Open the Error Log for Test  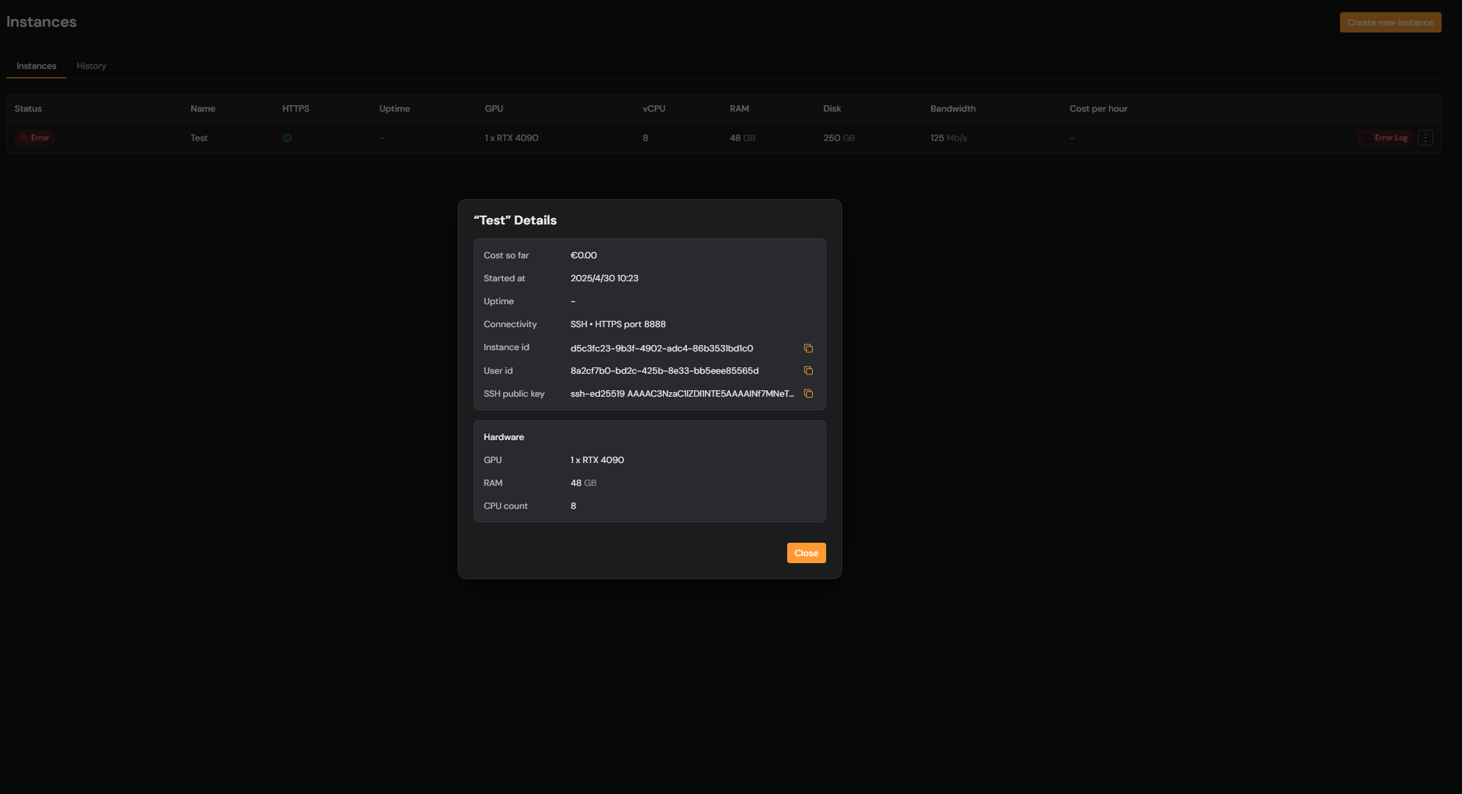tap(1385, 138)
